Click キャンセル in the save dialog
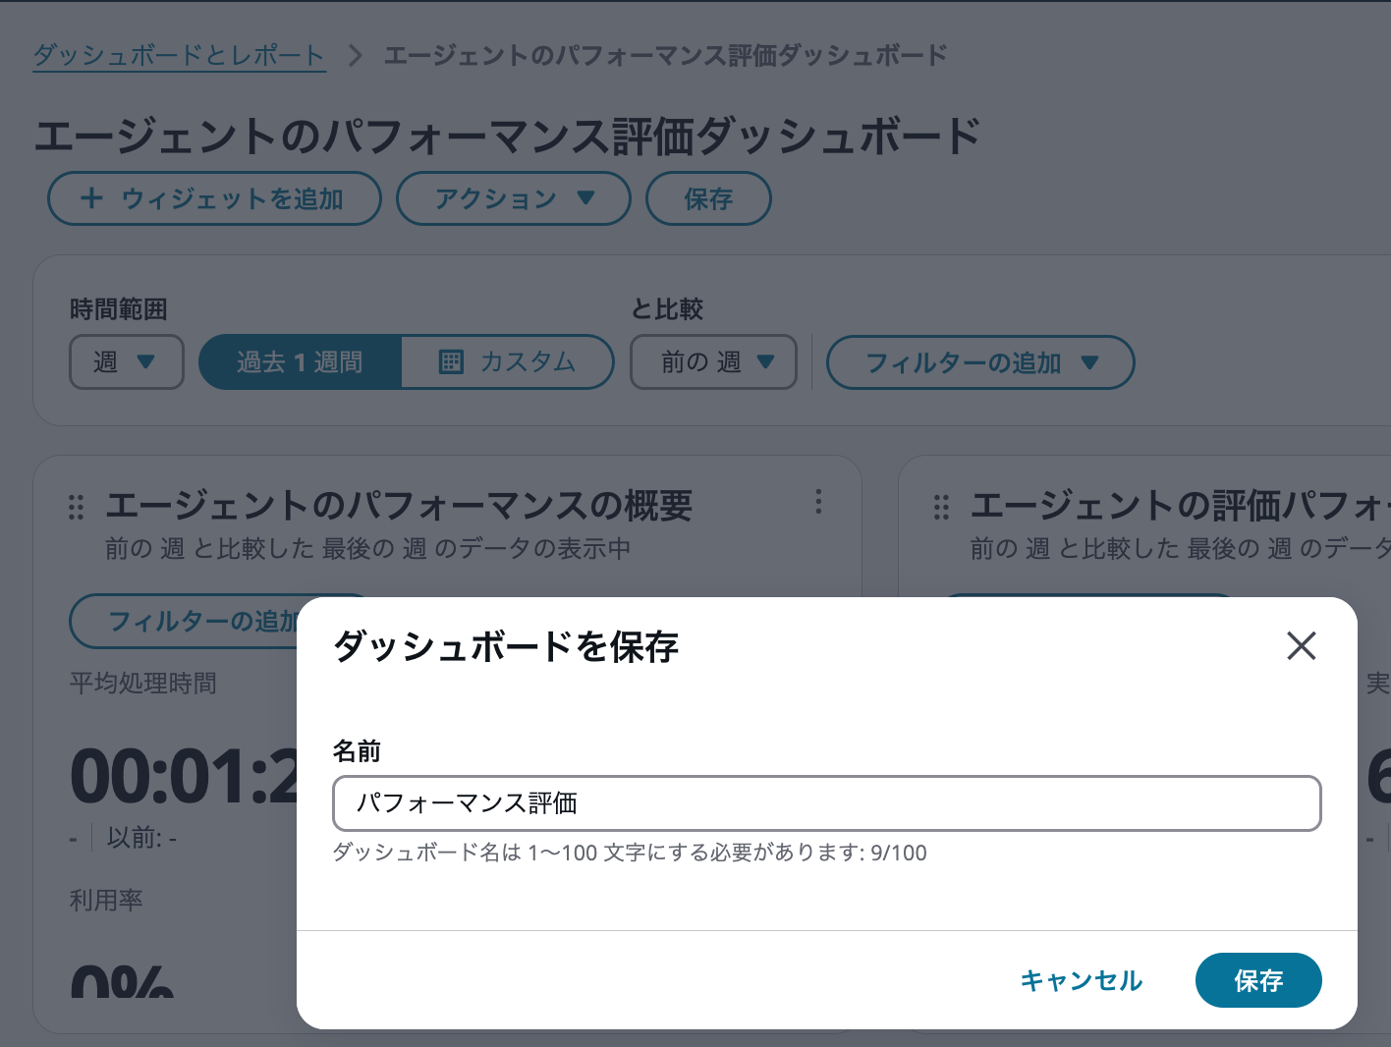Viewport: 1391px width, 1047px height. coord(1082,980)
